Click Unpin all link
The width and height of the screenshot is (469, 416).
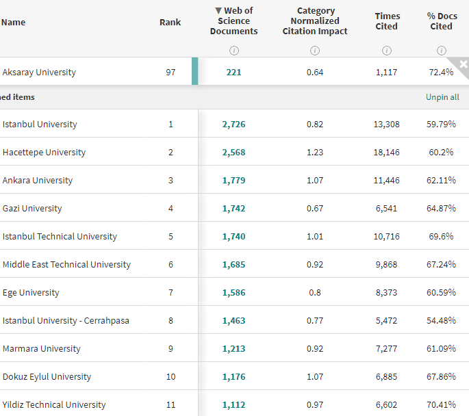point(442,97)
